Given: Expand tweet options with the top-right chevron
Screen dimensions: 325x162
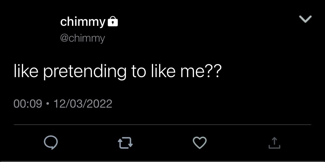Looking at the screenshot, I should pos(305,19).
